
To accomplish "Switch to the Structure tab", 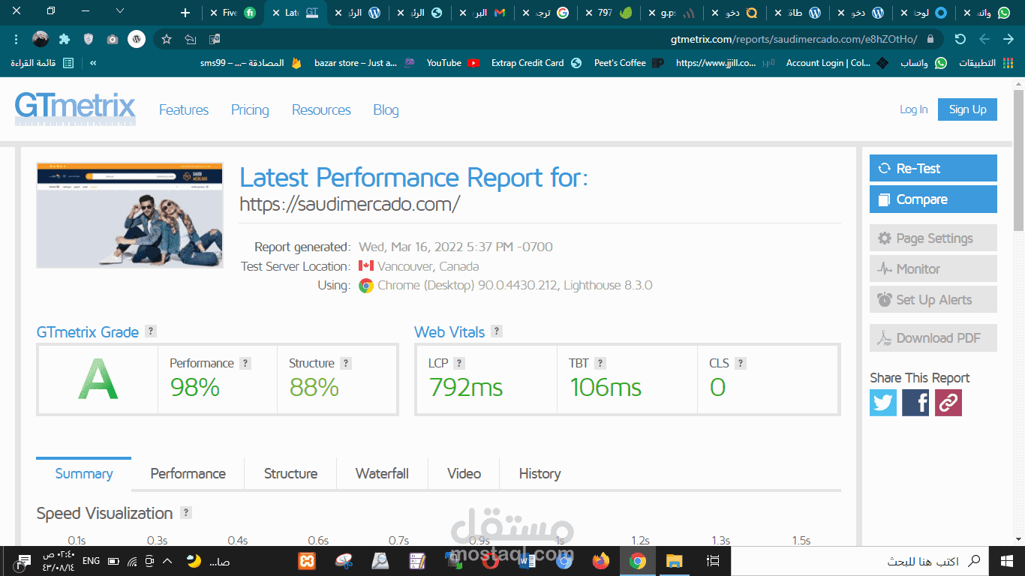I will point(290,473).
